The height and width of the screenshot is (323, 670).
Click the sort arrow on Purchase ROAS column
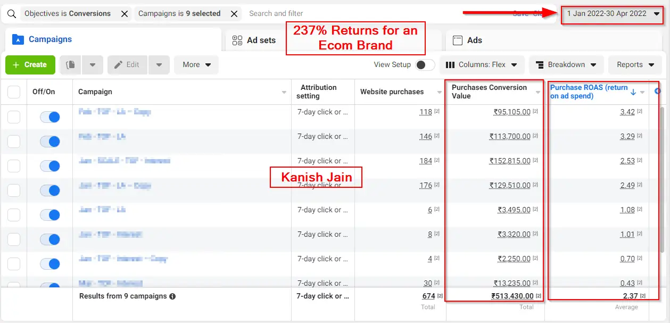pyautogui.click(x=633, y=92)
